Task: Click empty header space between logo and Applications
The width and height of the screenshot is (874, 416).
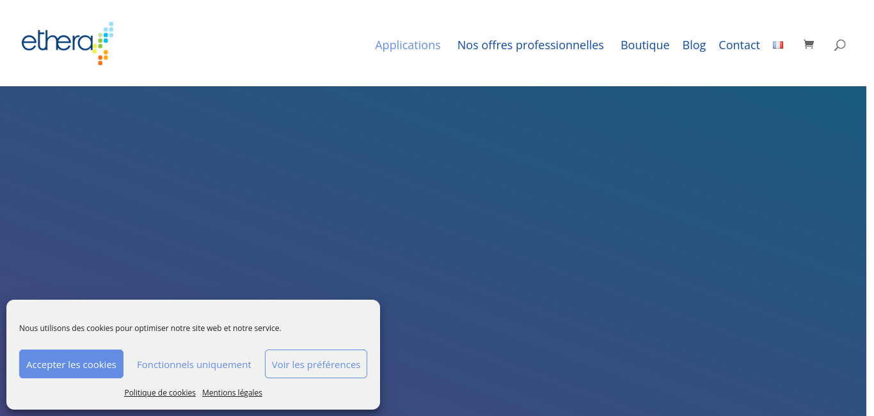Action: tap(243, 45)
